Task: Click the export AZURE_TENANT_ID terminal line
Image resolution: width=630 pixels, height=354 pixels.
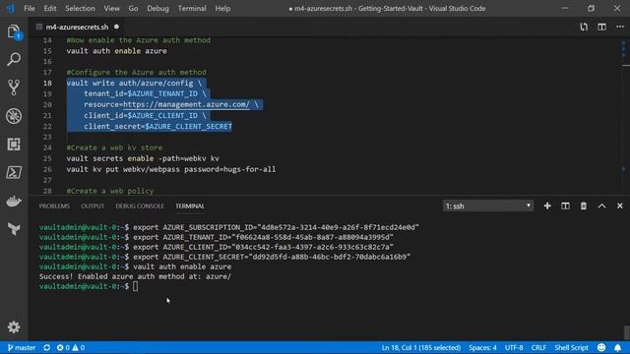Action: tap(217, 237)
